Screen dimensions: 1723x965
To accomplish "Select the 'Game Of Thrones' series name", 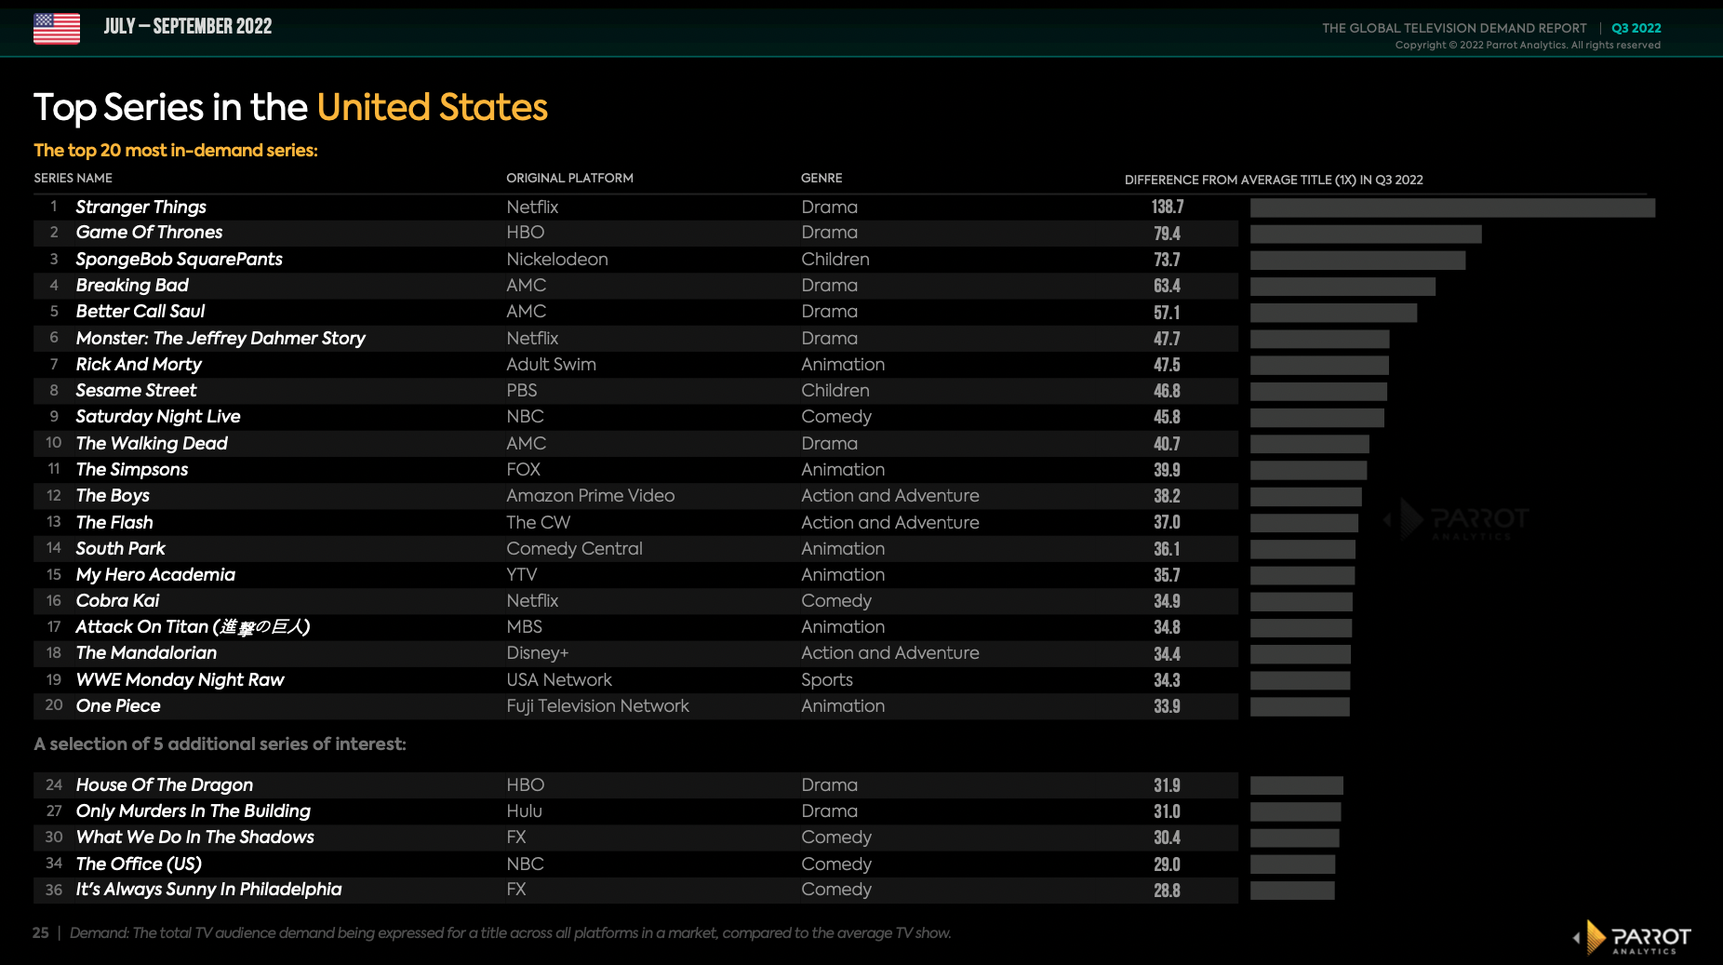I will [x=149, y=233].
